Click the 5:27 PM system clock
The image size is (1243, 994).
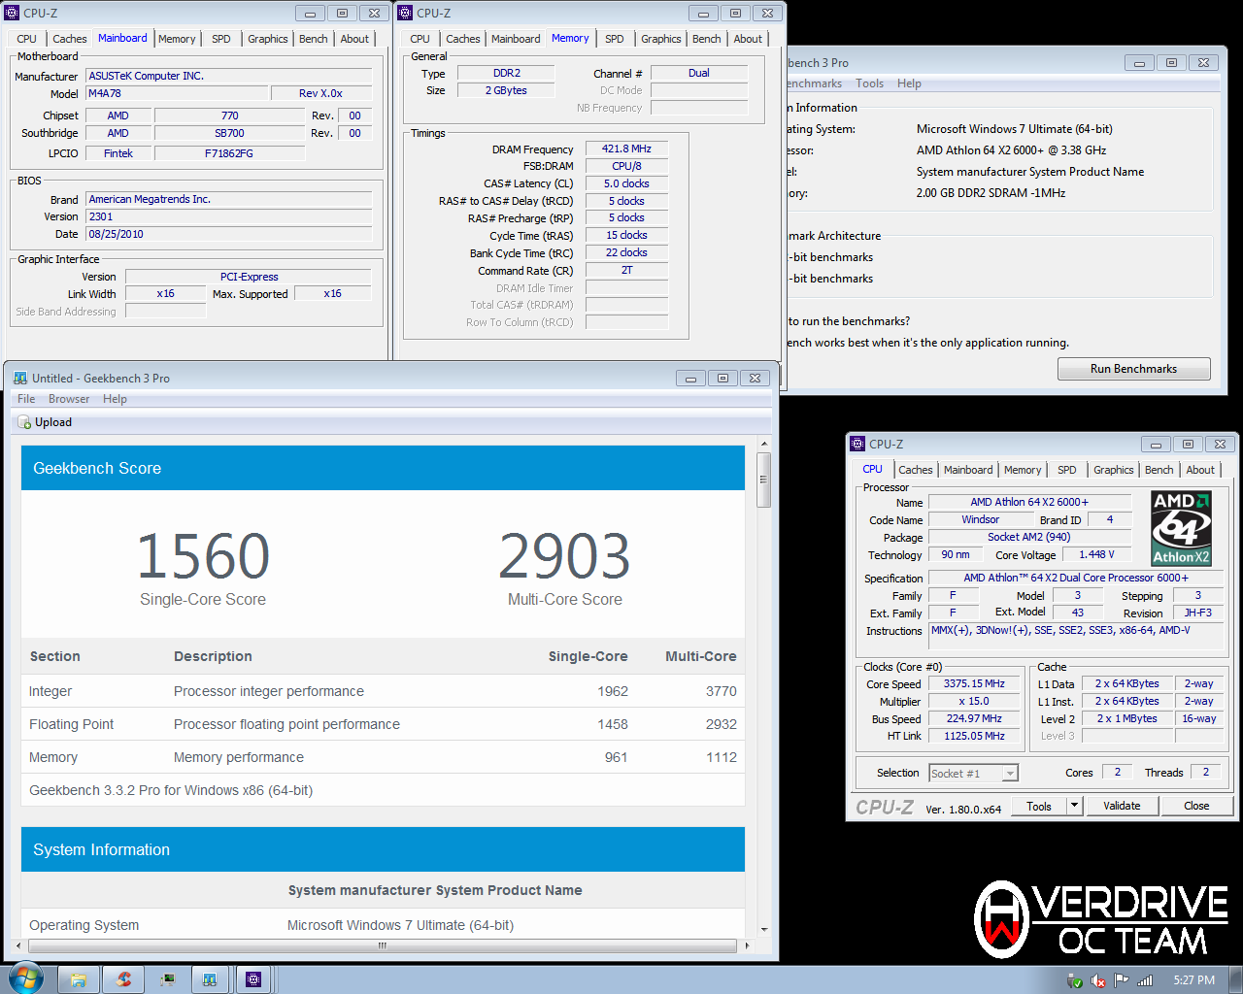[x=1193, y=980]
